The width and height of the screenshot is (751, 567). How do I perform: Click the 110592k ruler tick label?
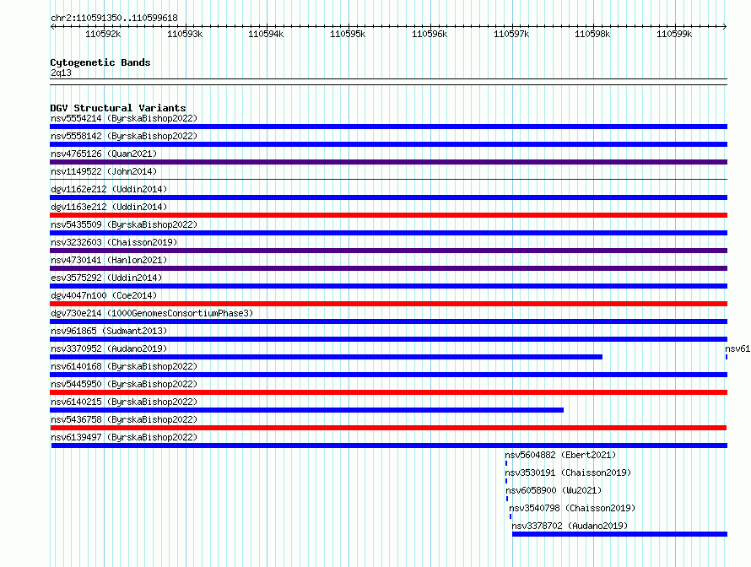[x=103, y=34]
